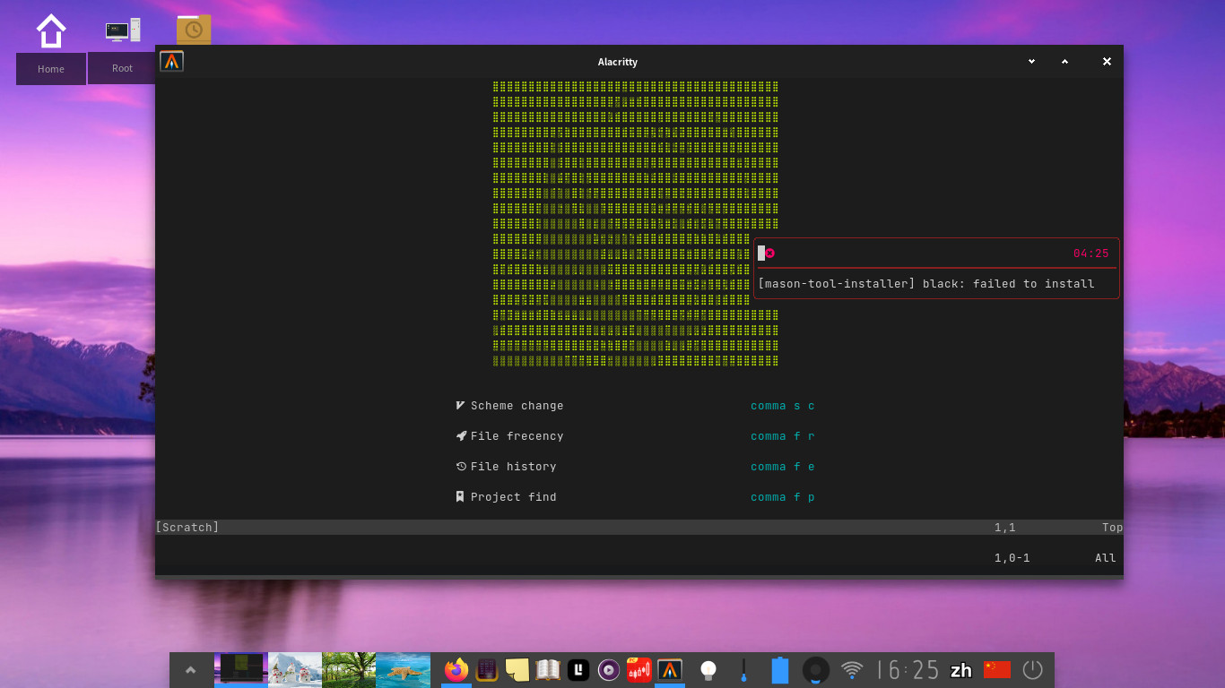Launch the purple media player icon

point(609,669)
